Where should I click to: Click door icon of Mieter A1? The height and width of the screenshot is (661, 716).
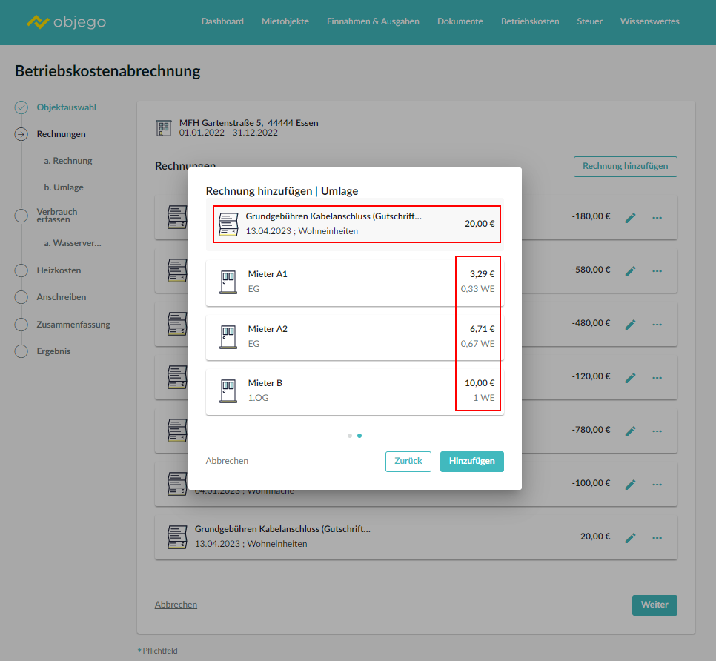click(x=228, y=282)
